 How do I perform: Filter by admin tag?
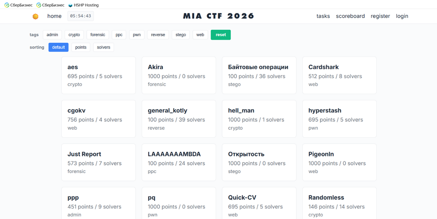click(52, 35)
